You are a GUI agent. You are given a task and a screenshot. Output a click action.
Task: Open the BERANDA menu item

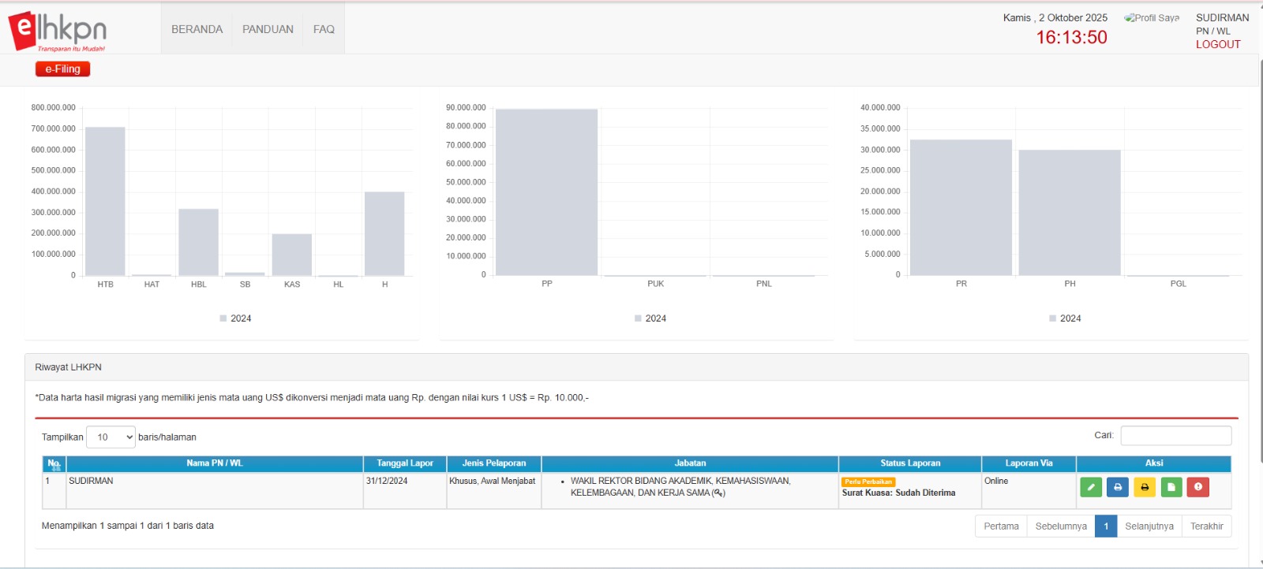(197, 29)
